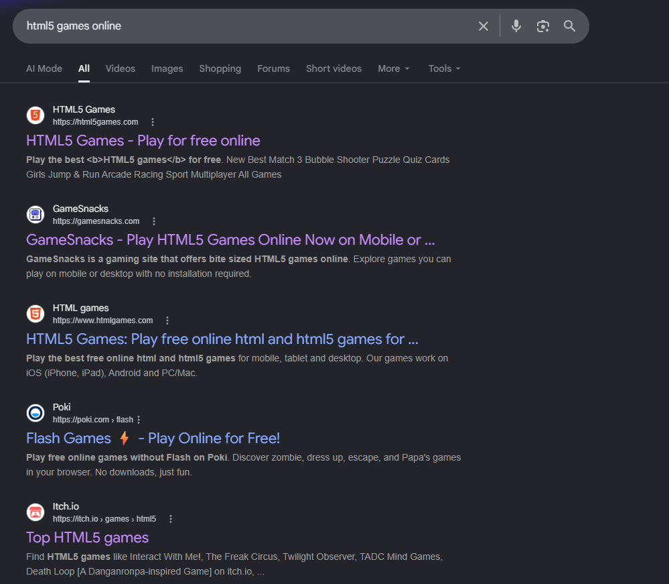Click the 'Itch.io' site name
The width and height of the screenshot is (669, 584).
(66, 506)
